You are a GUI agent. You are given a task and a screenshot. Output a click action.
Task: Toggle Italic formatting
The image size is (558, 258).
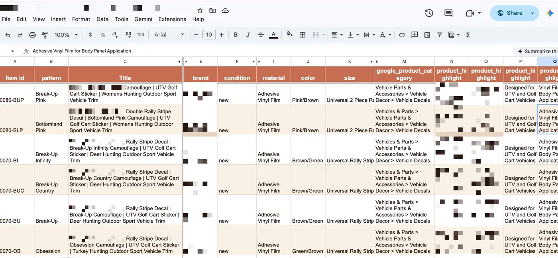click(248, 35)
